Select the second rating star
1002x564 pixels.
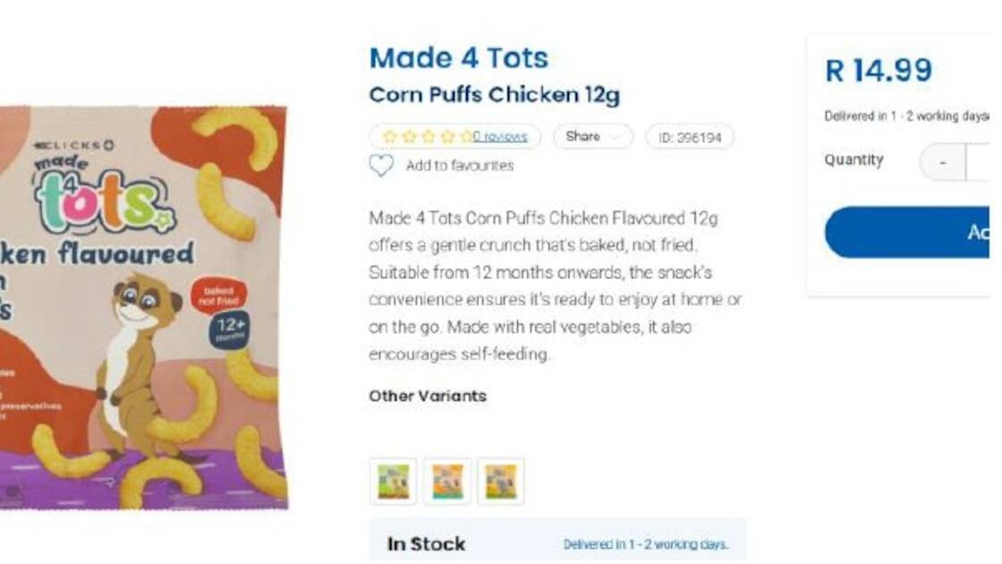[x=409, y=137]
